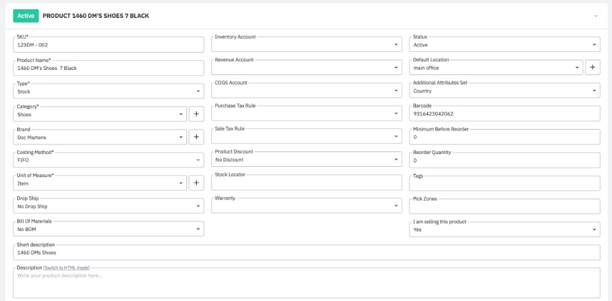Click the Switch to HTML mode link
This screenshot has width=612, height=301.
coord(67,268)
